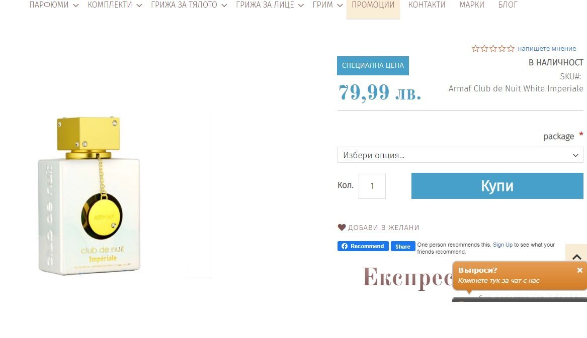Click the напишете мнение review link
Viewport: 587px width, 338px height.
(x=547, y=49)
